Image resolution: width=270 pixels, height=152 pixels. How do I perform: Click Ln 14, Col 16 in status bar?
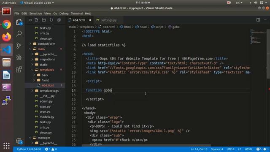click(199, 149)
